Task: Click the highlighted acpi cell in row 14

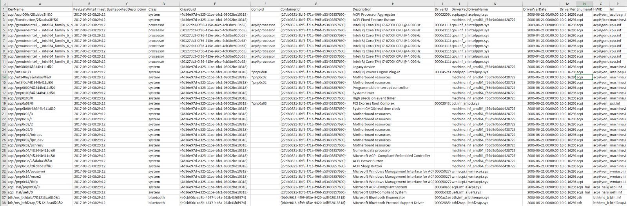Action: (x=584, y=77)
